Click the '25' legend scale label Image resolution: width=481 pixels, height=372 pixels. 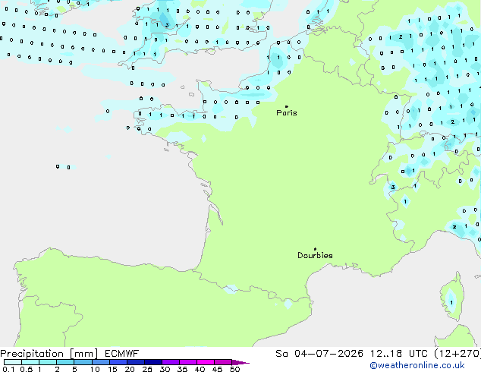(147, 369)
